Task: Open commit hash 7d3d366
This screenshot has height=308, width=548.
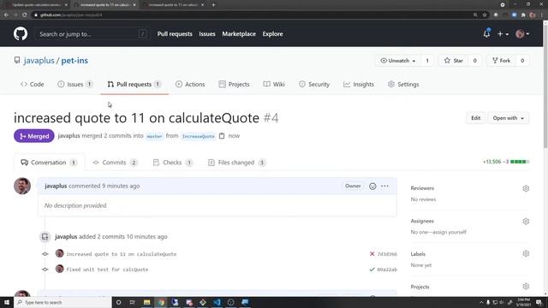Action: (x=387, y=254)
